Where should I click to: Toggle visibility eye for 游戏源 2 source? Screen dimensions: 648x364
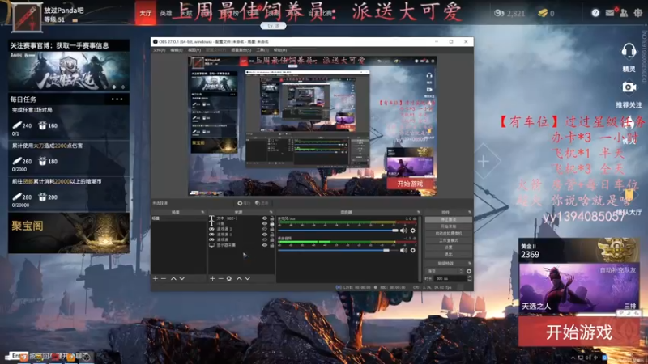click(265, 234)
